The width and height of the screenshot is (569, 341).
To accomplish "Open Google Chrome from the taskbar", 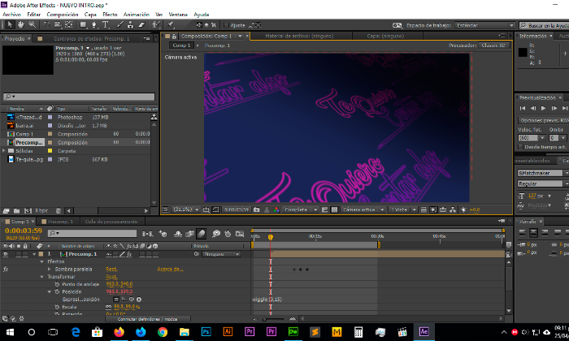I will (163, 331).
